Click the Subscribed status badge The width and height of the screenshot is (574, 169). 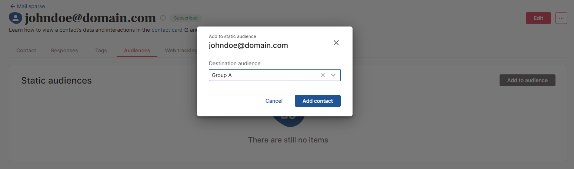(186, 18)
